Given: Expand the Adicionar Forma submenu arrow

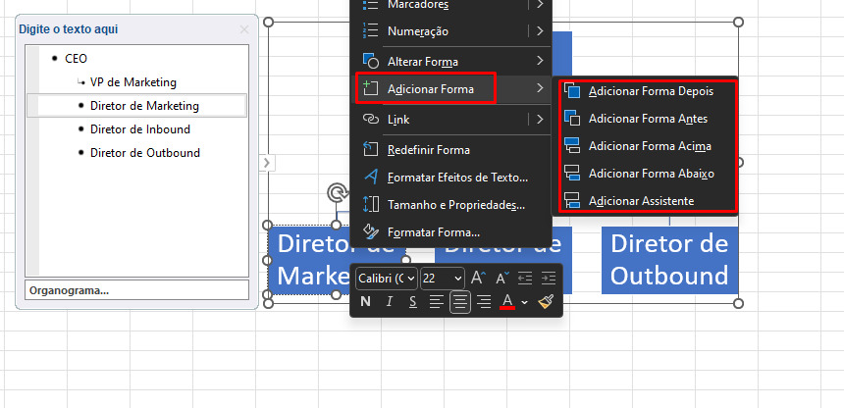Looking at the screenshot, I should pos(540,88).
